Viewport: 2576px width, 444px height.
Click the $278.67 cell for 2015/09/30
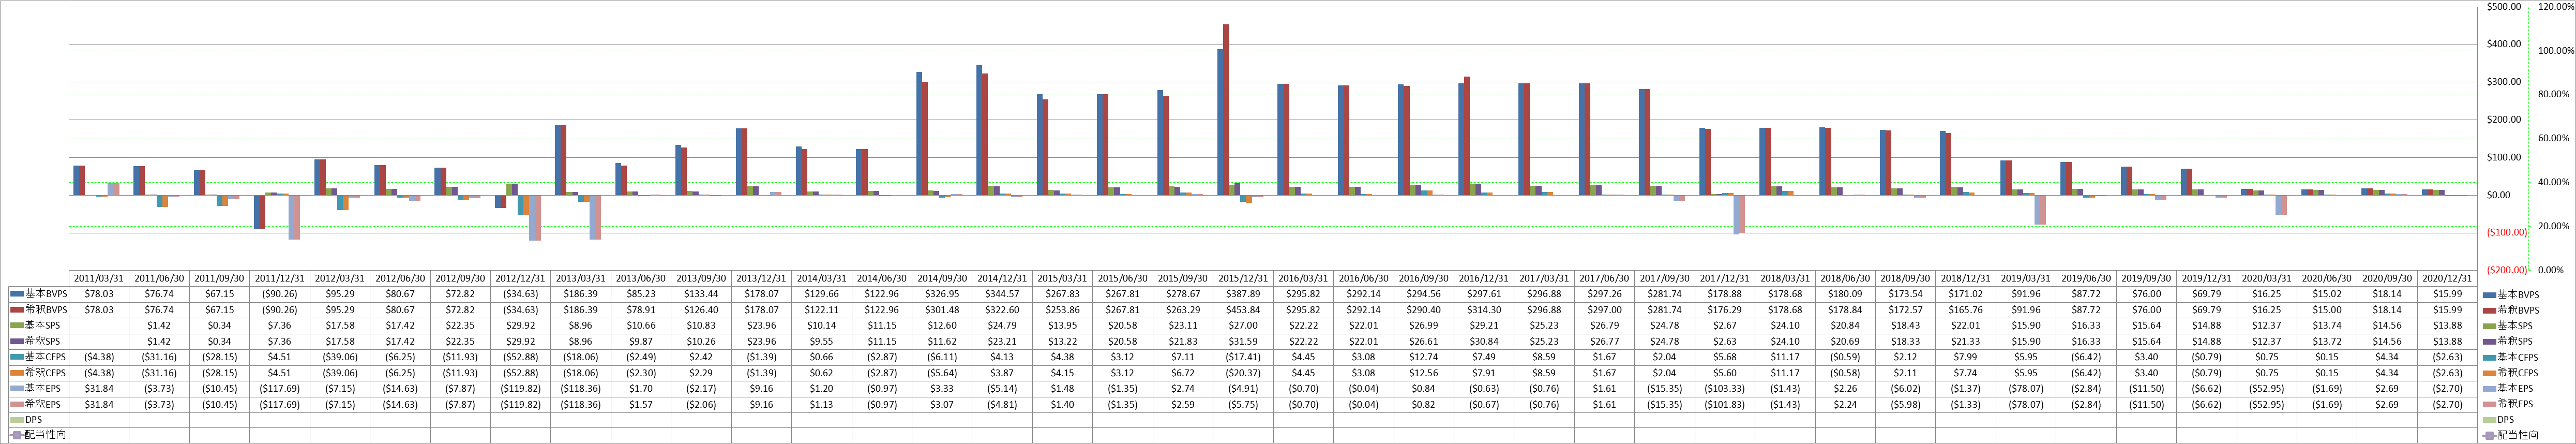click(x=1183, y=294)
